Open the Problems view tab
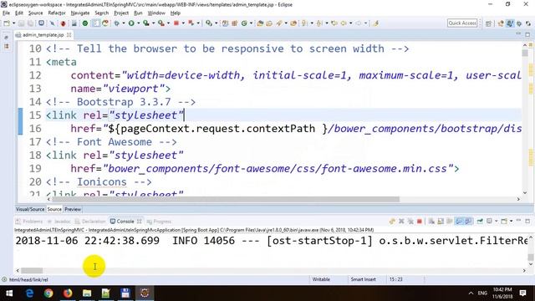 (29, 222)
